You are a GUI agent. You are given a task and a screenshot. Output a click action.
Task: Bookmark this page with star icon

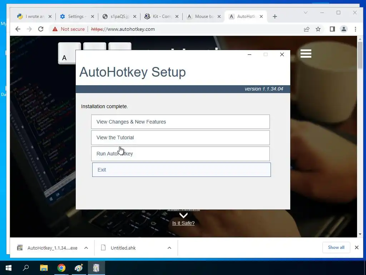[x=318, y=29]
